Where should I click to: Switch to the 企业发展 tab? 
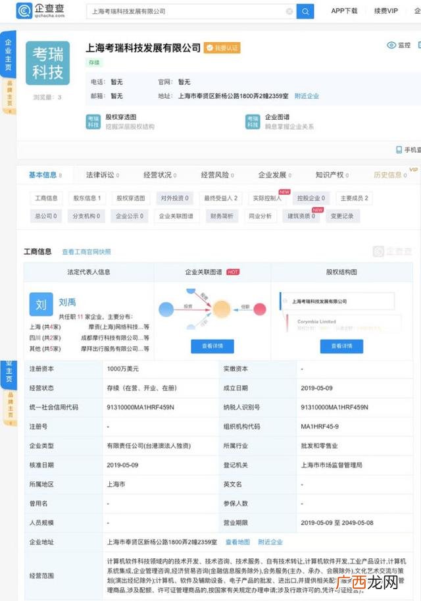pyautogui.click(x=275, y=175)
